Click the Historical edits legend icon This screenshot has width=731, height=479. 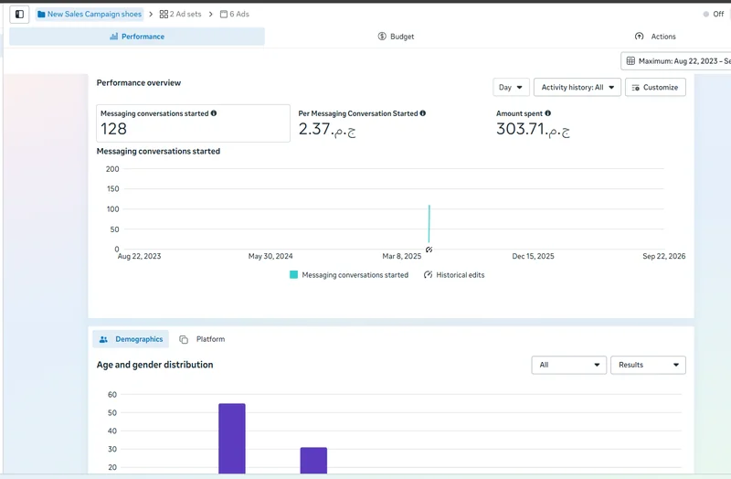428,275
